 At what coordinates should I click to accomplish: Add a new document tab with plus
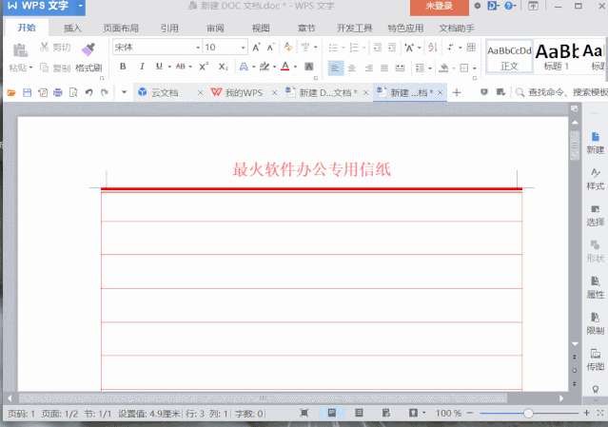pos(457,92)
